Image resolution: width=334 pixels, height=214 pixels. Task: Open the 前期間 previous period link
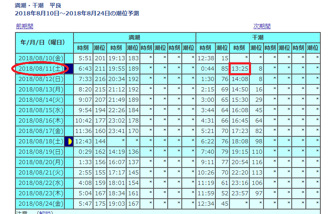click(24, 26)
